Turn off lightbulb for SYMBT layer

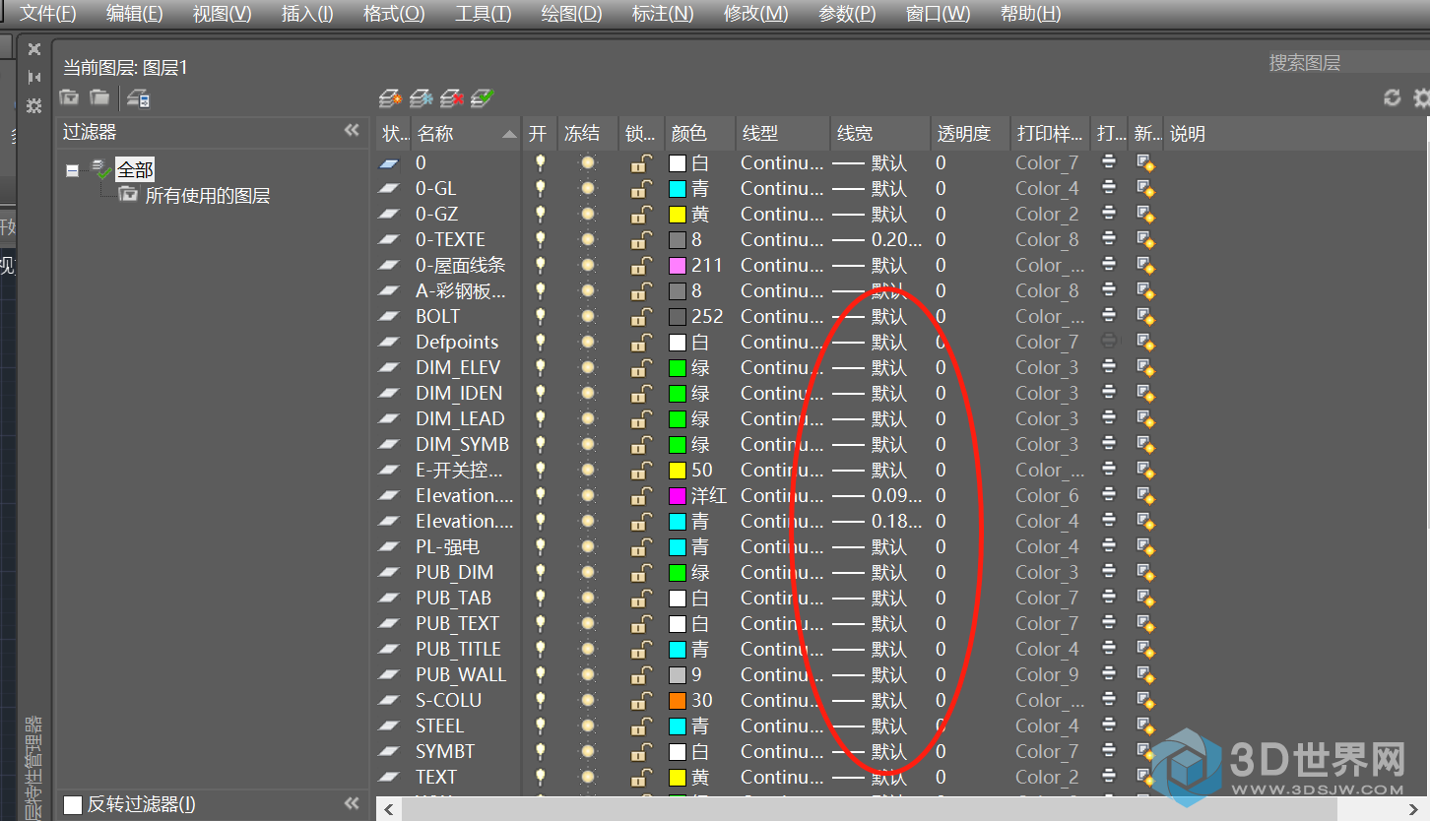click(x=540, y=751)
